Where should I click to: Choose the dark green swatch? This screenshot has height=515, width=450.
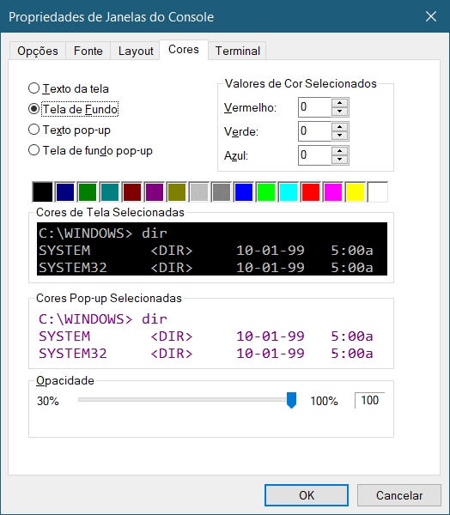click(x=87, y=191)
